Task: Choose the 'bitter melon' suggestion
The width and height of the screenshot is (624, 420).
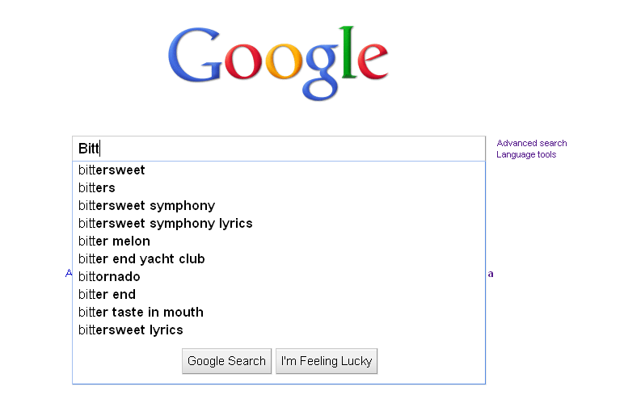Action: pos(279,241)
